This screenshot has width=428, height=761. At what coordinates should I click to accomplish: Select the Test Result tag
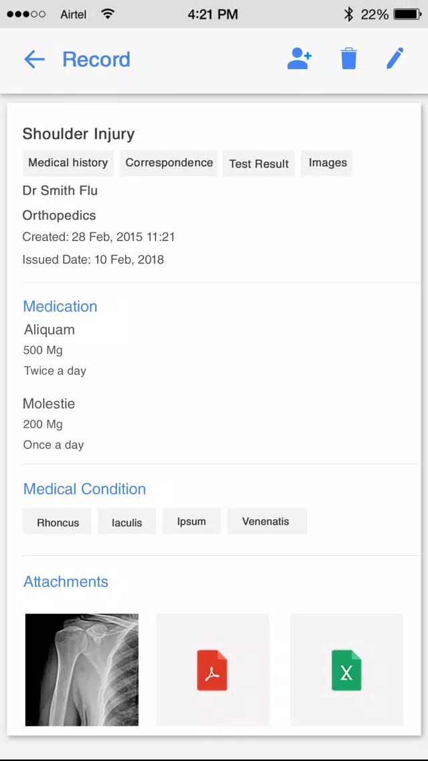(259, 163)
